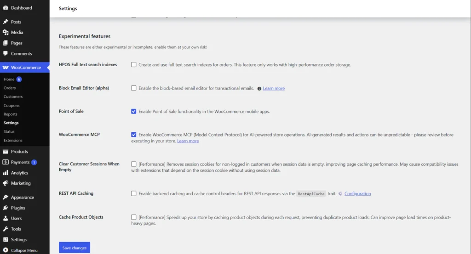Click the WooCommerce logo icon
471x254 pixels.
tap(6, 68)
